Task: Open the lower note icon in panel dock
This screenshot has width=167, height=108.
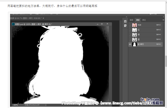Action: click(125, 26)
